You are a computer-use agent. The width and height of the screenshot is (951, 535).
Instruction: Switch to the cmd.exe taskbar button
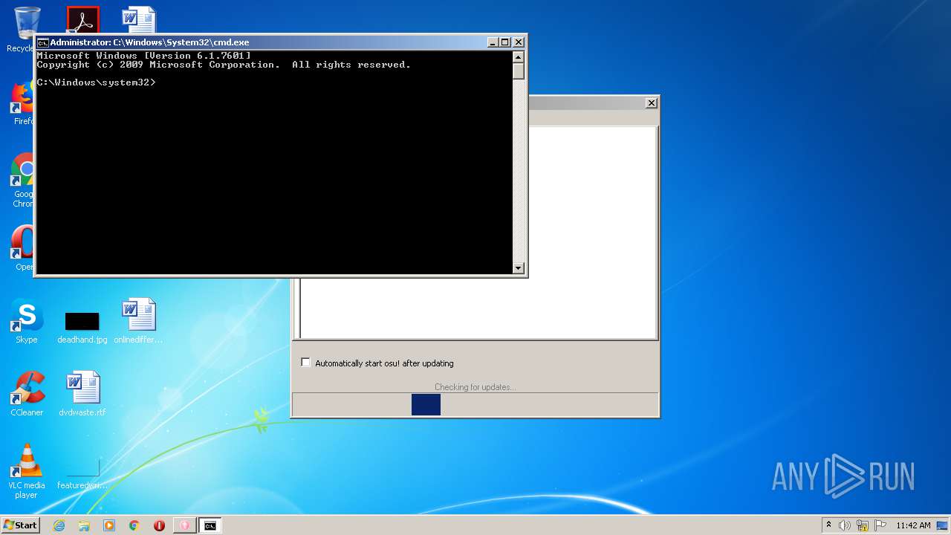(x=210, y=525)
